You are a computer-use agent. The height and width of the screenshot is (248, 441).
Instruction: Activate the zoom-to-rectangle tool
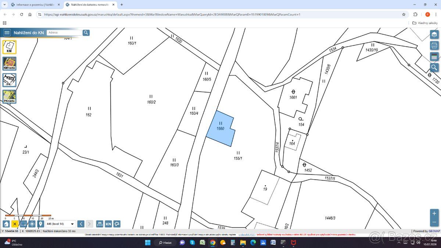pyautogui.click(x=23, y=224)
